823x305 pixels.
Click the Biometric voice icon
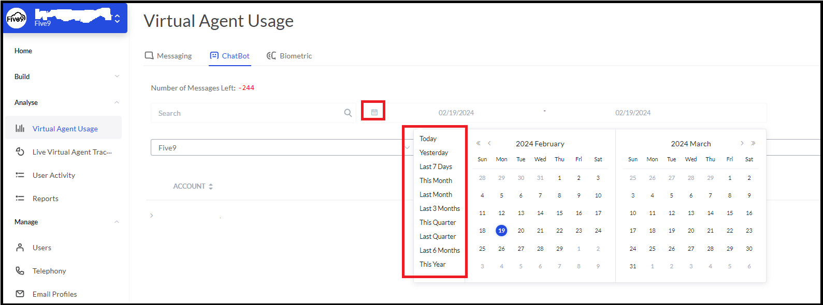pos(271,55)
